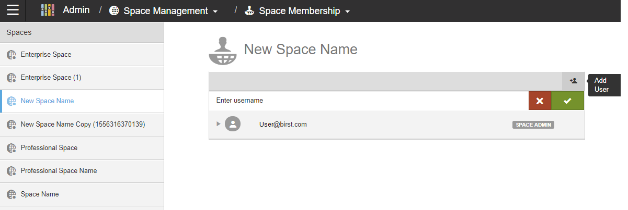The width and height of the screenshot is (628, 210).
Task: Select Professional Space in sidebar
Action: 49,148
